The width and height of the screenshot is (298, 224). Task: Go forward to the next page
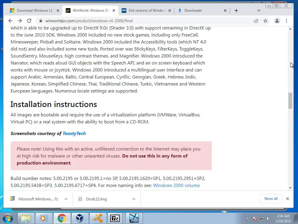(20, 21)
